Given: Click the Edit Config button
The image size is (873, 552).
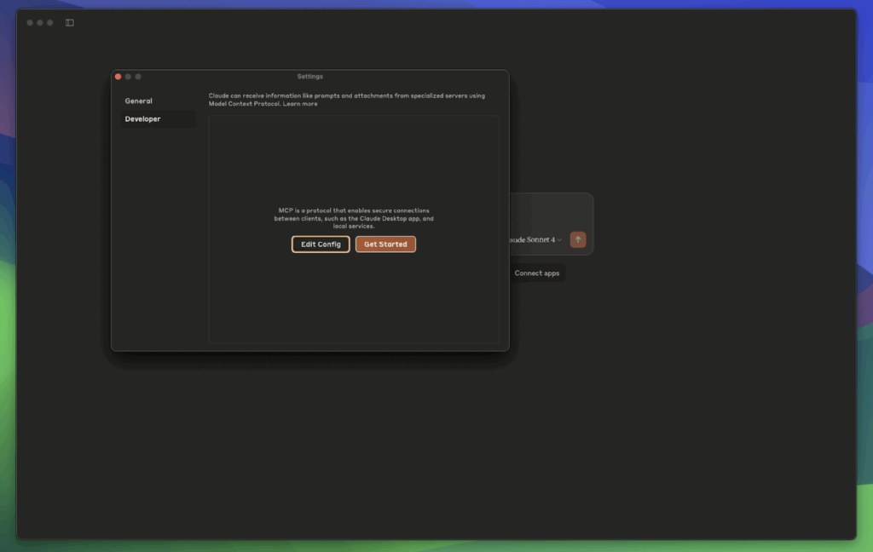Looking at the screenshot, I should [x=321, y=244].
